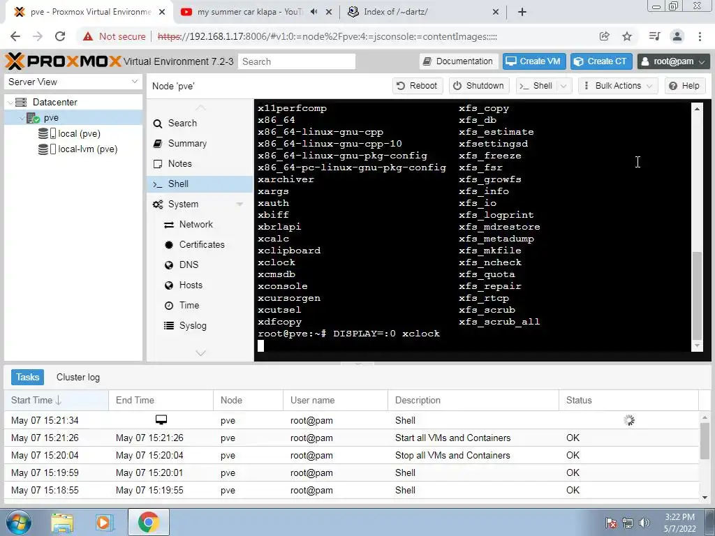Image resolution: width=715 pixels, height=536 pixels.
Task: Click Action Center flag in system tray
Action: click(x=610, y=522)
